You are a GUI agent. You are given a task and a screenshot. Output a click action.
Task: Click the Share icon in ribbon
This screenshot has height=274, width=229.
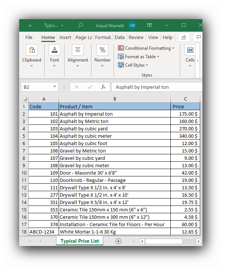[184, 38]
